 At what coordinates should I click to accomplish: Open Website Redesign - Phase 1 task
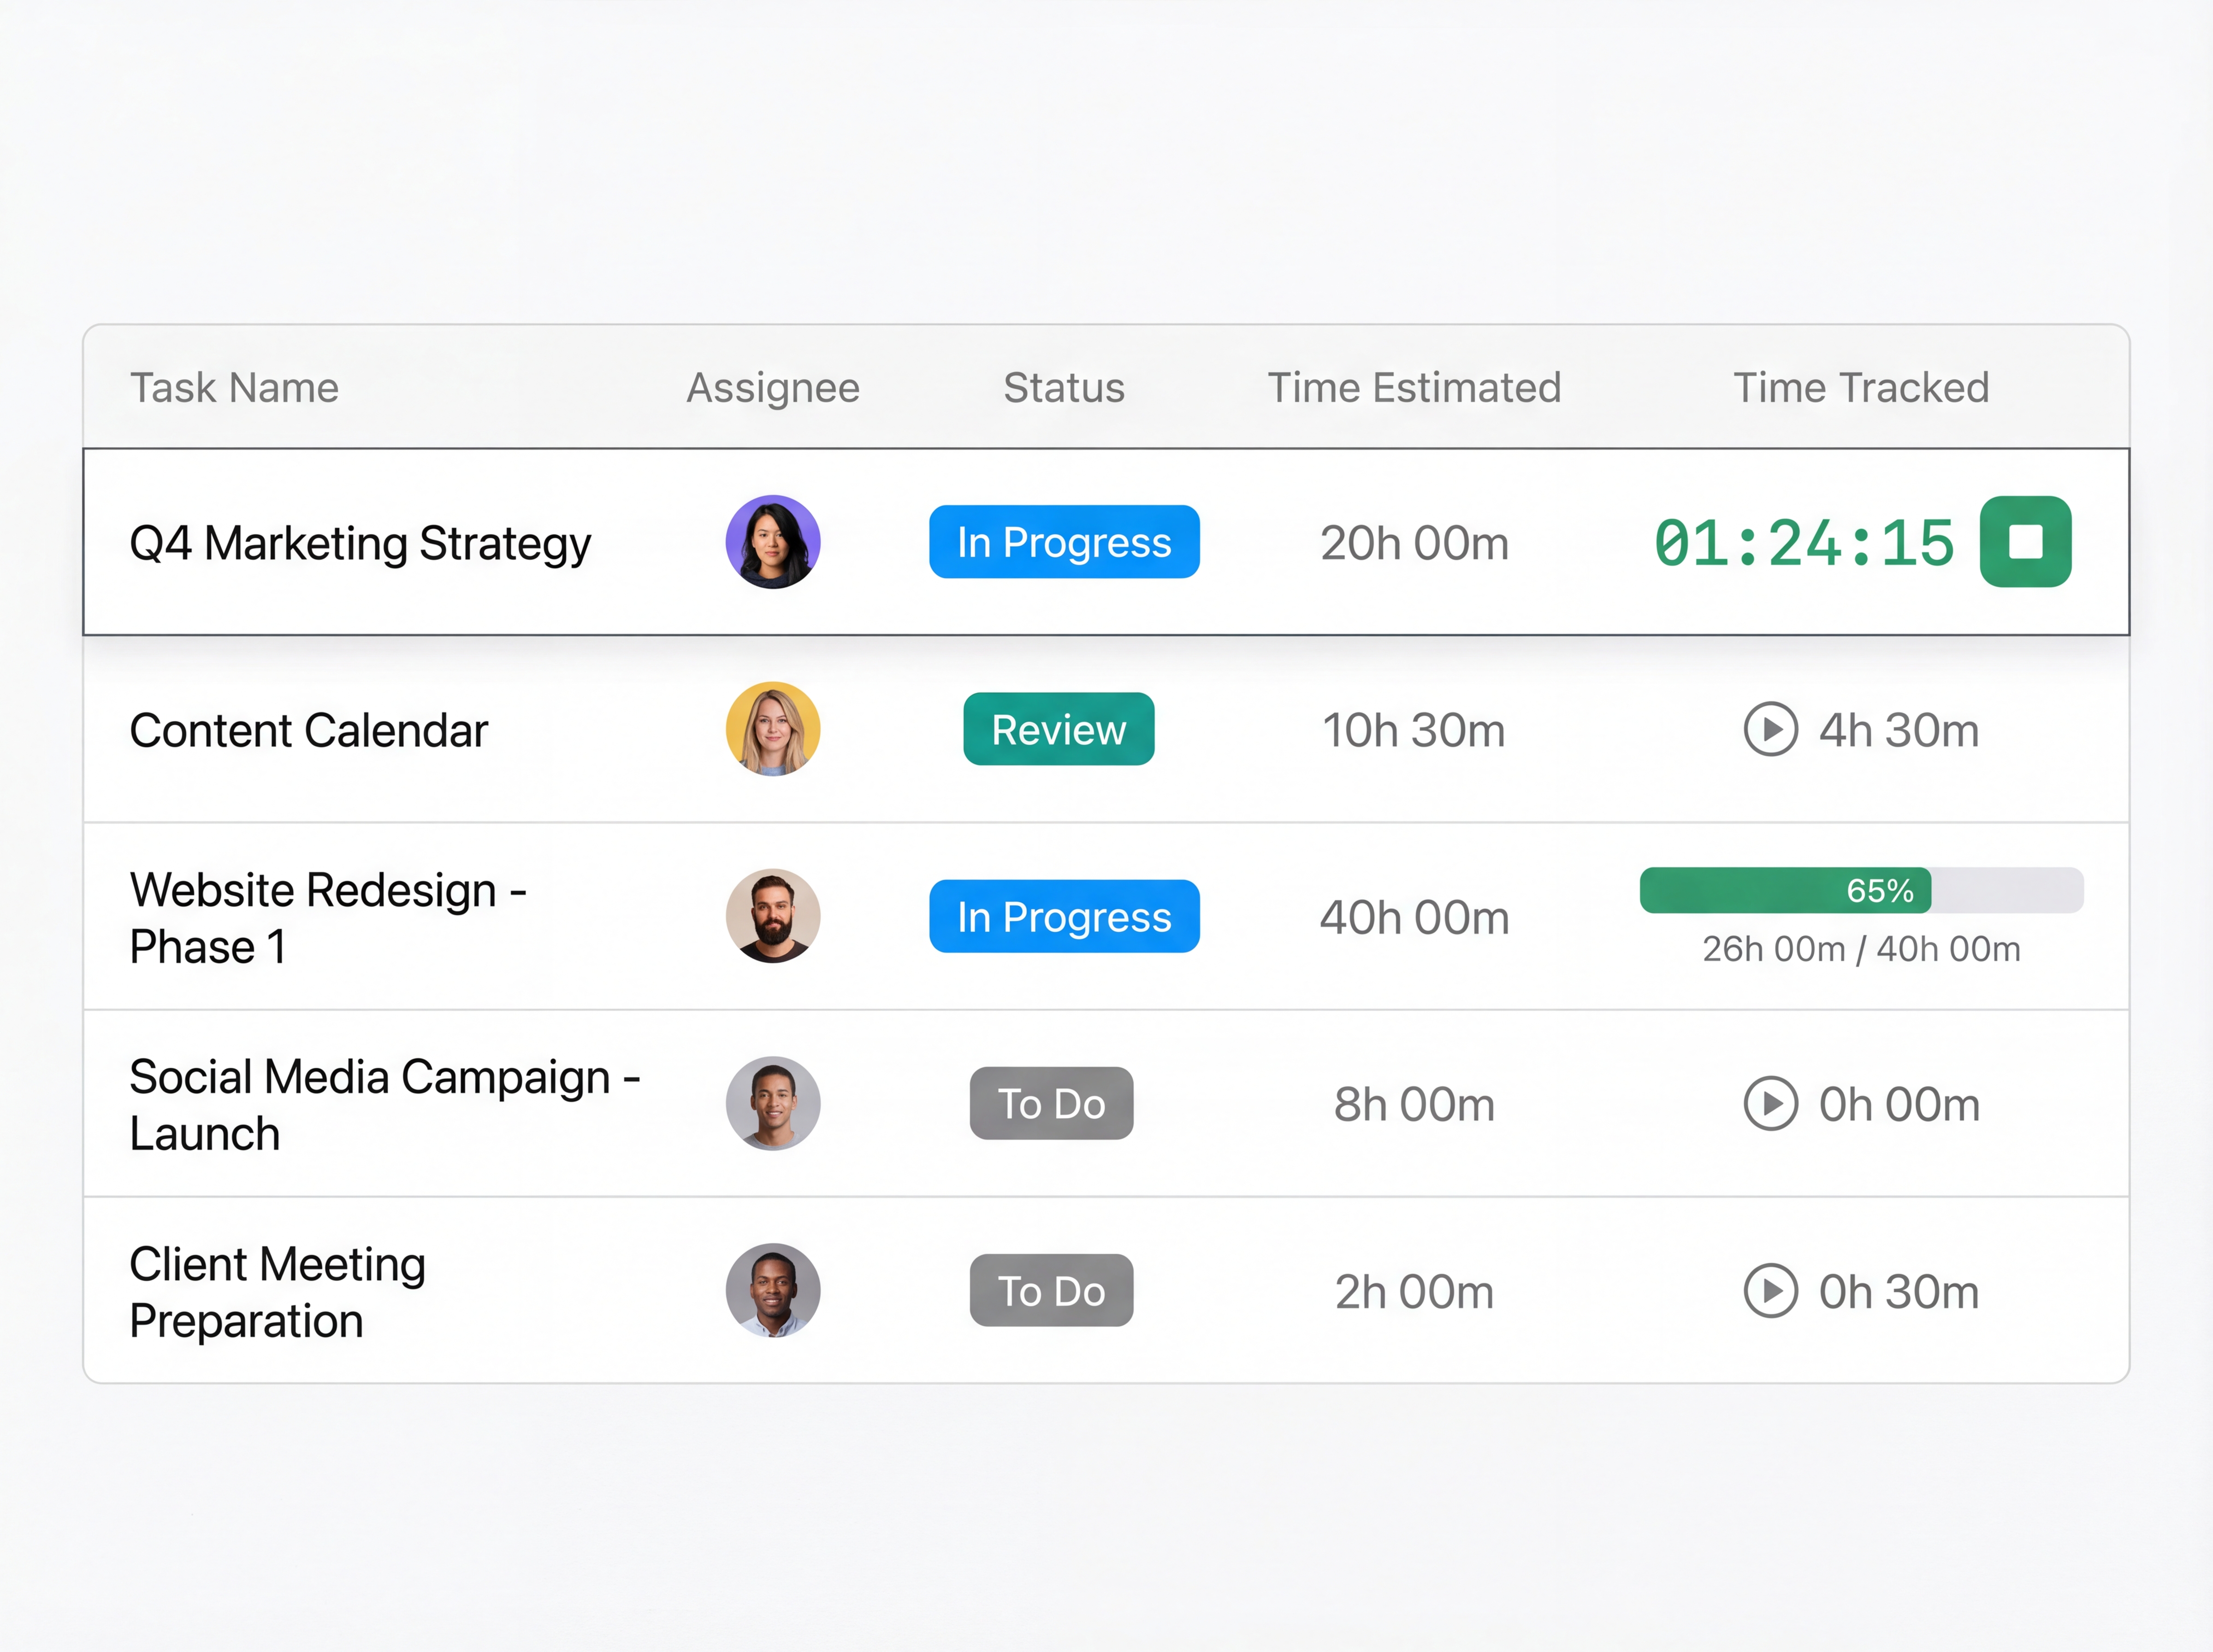327,917
